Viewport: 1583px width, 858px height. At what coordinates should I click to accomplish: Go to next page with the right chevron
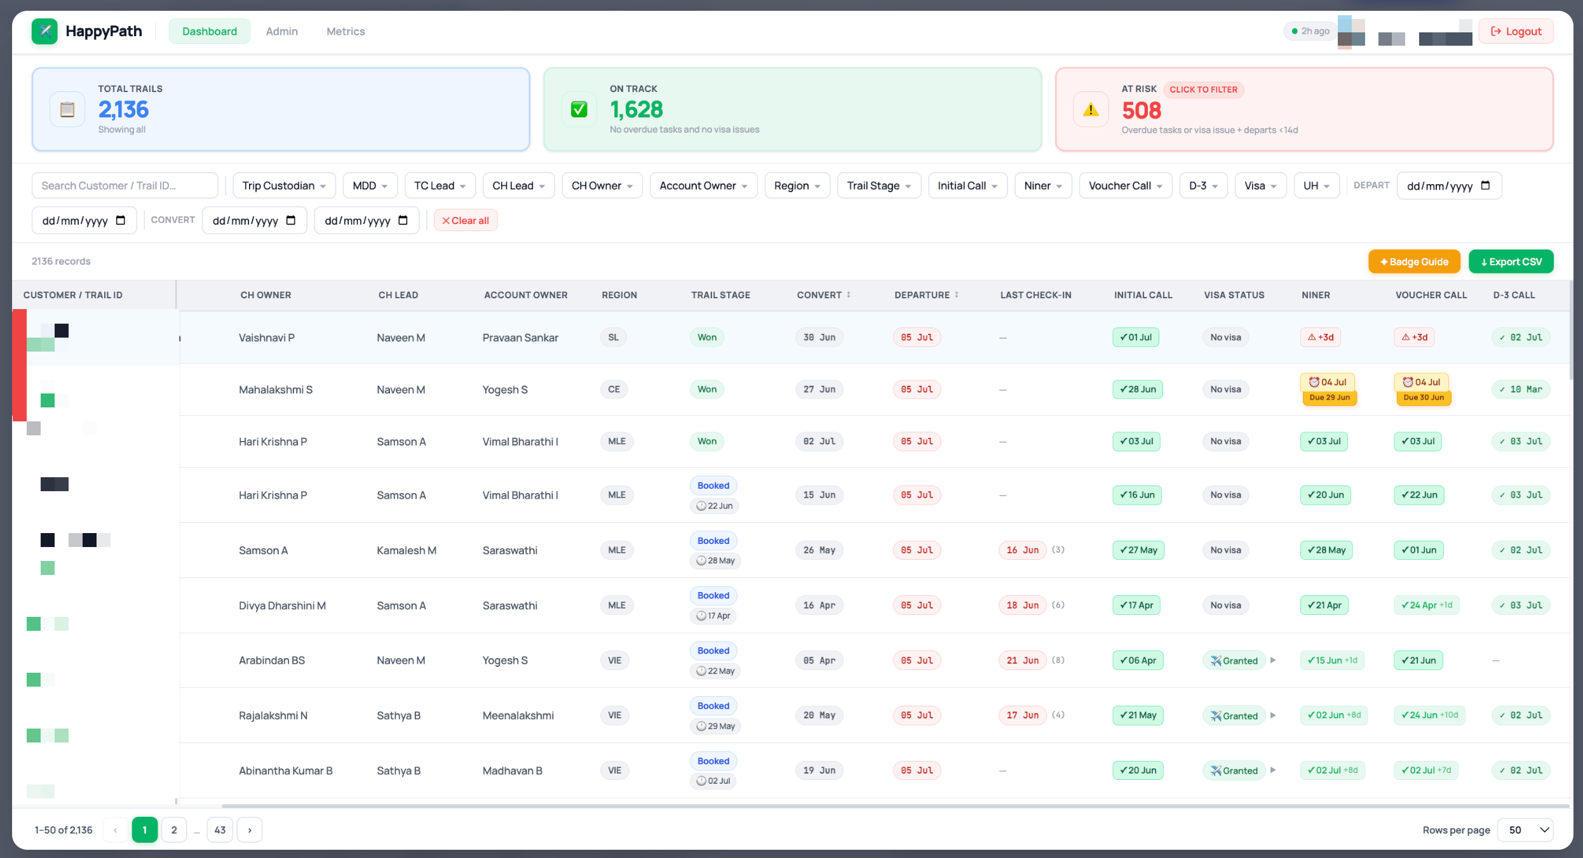[x=250, y=829]
